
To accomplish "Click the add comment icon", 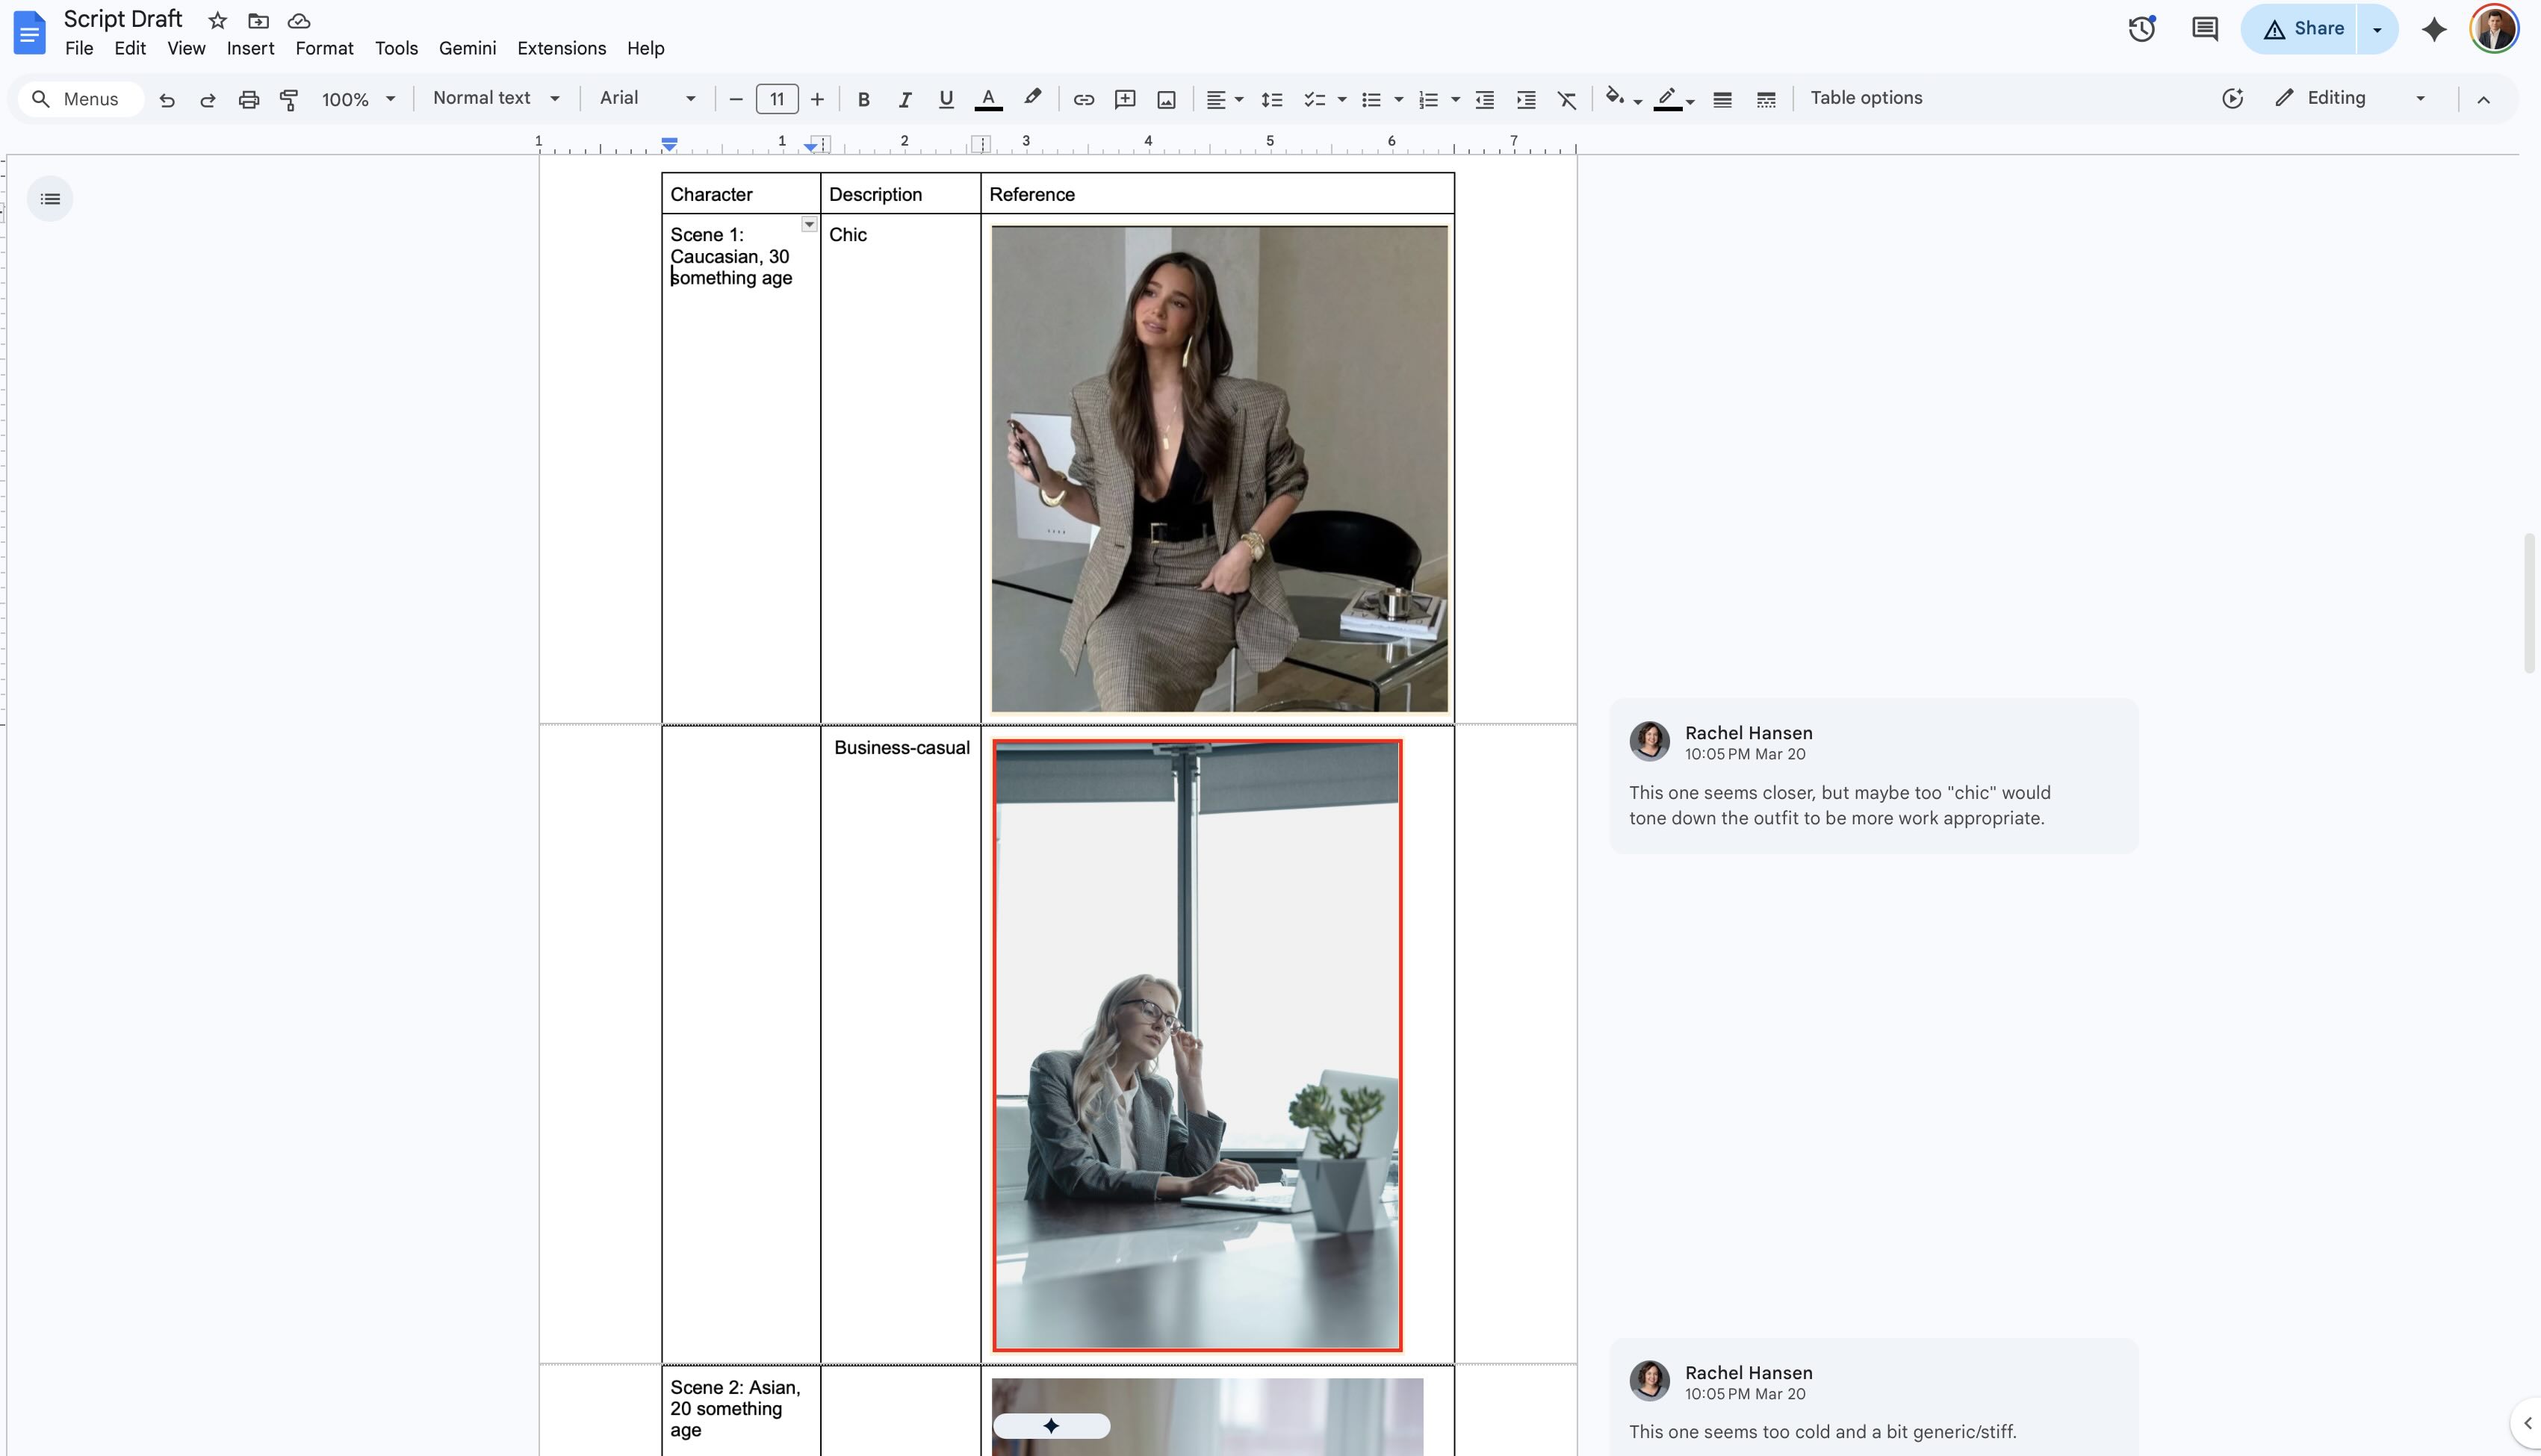I will tap(1125, 99).
